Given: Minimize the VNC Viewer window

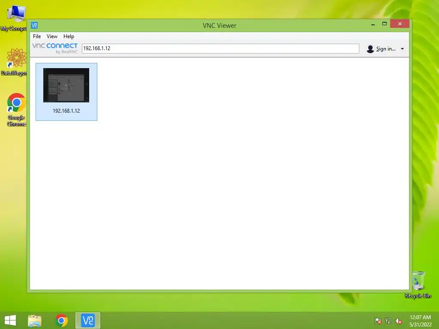Looking at the screenshot, I should point(373,24).
